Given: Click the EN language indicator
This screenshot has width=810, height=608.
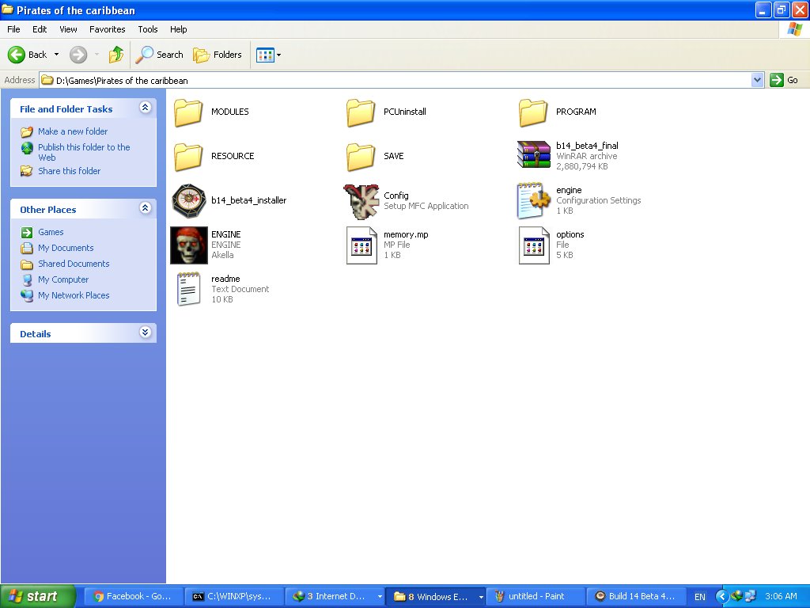Looking at the screenshot, I should coord(700,597).
